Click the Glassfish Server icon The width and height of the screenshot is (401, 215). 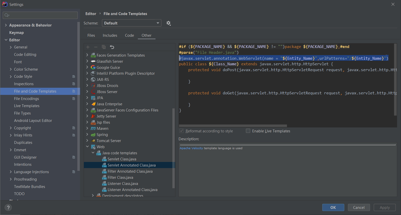(x=93, y=61)
